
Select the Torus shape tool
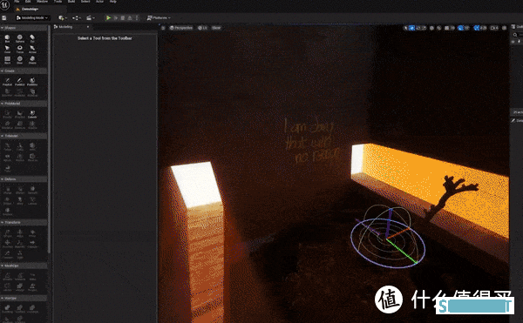pos(20,50)
